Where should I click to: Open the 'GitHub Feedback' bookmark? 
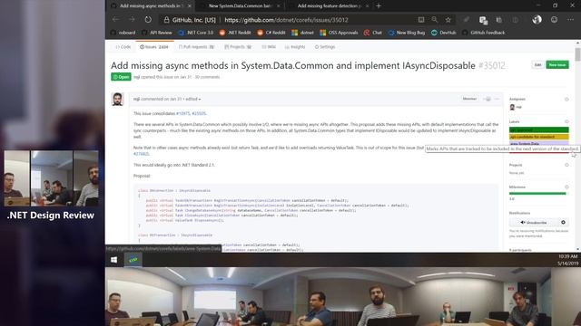(484, 33)
